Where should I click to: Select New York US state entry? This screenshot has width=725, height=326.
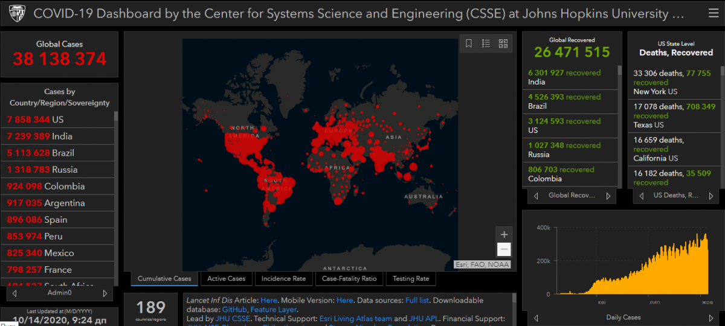click(x=673, y=82)
